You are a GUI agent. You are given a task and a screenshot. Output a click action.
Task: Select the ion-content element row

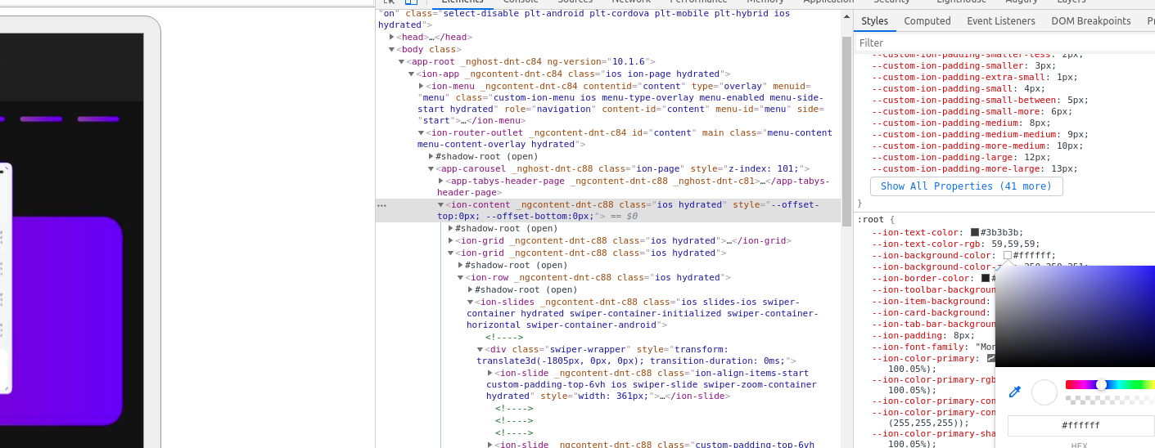(x=607, y=211)
